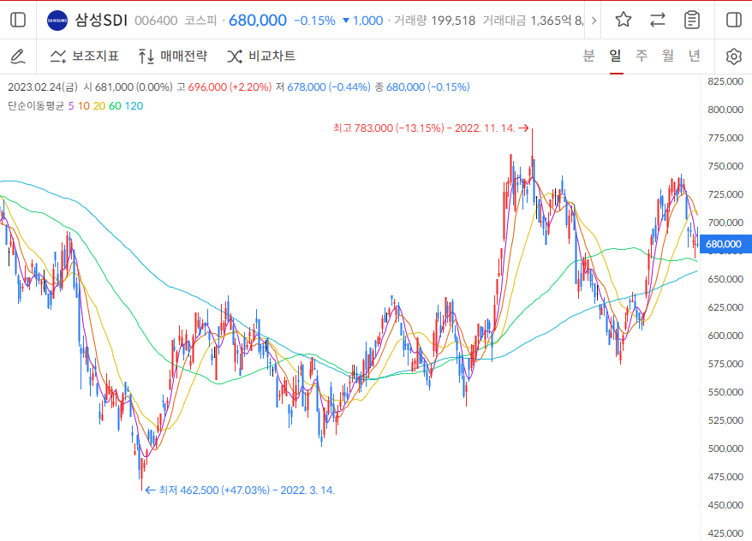Switch to 월 monthly chart tab
The width and height of the screenshot is (752, 541).
click(668, 56)
